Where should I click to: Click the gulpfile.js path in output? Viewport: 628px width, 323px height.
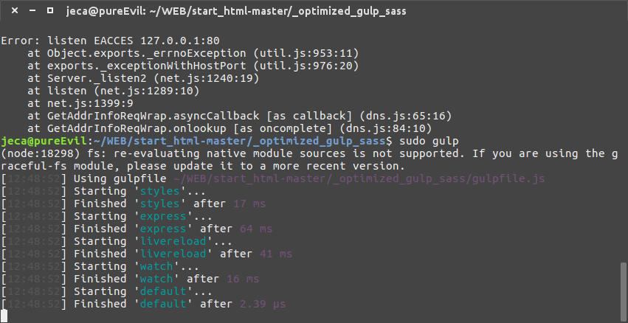(359, 178)
